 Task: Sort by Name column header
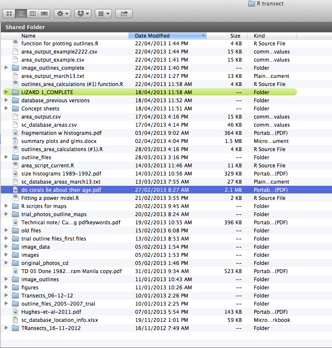coord(65,36)
